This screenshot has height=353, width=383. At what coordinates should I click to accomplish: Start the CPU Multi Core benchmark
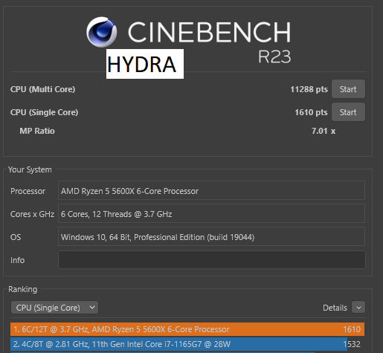348,89
